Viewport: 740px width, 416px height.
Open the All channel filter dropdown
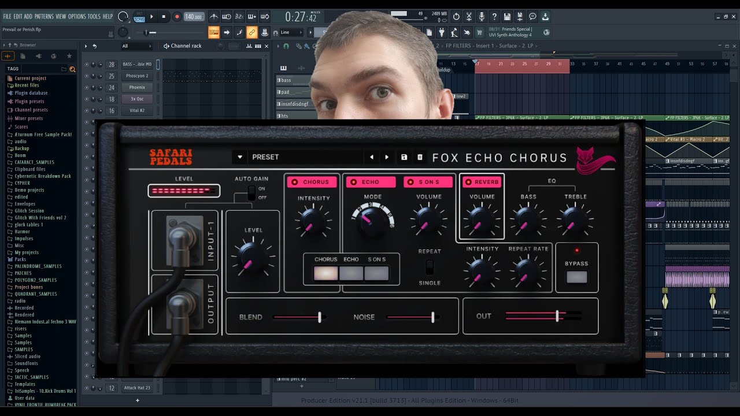pos(136,46)
